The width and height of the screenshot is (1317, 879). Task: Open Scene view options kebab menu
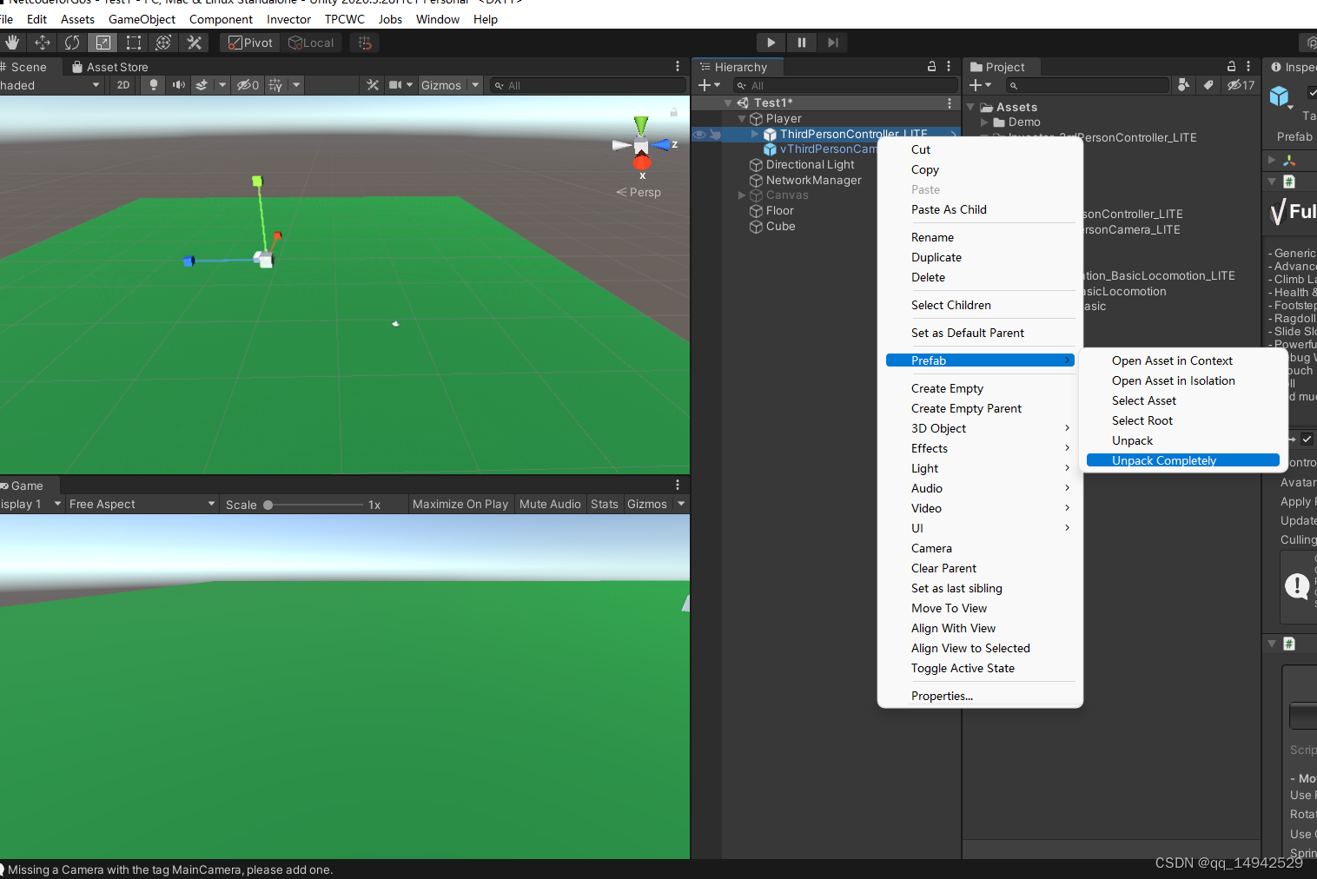[678, 66]
